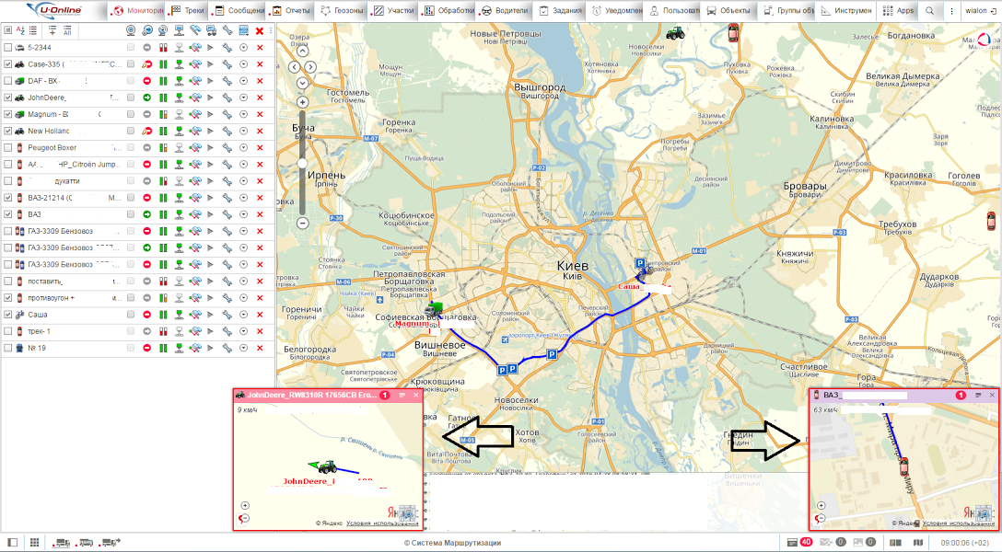Click the search magnifier icon in top bar

click(x=929, y=11)
